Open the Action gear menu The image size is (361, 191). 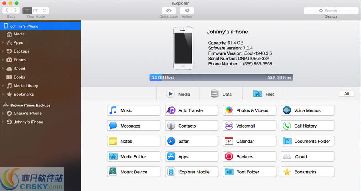point(187,10)
